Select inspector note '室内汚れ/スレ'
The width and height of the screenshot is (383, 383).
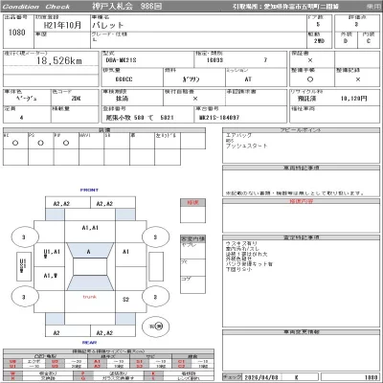(x=242, y=249)
